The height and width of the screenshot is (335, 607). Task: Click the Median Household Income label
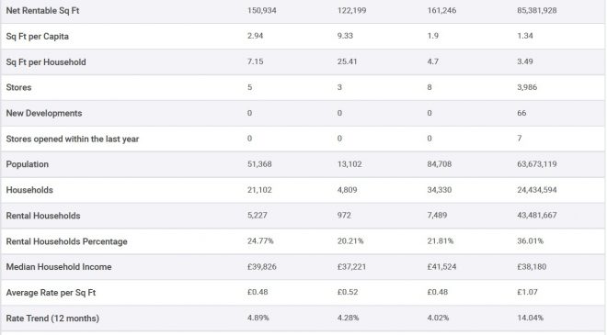tap(59, 267)
